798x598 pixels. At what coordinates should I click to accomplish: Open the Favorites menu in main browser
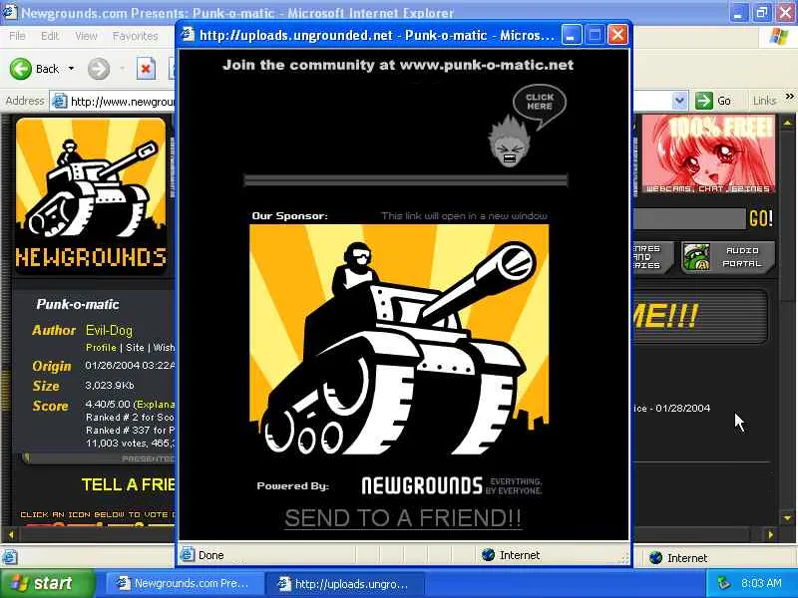click(135, 36)
